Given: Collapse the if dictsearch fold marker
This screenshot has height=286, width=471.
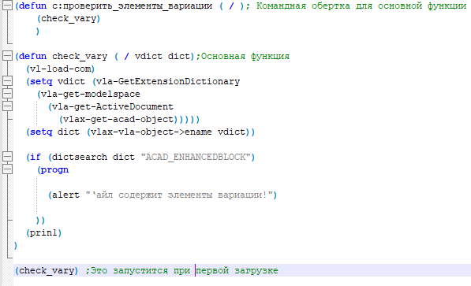Looking at the screenshot, I should pos(7,157).
